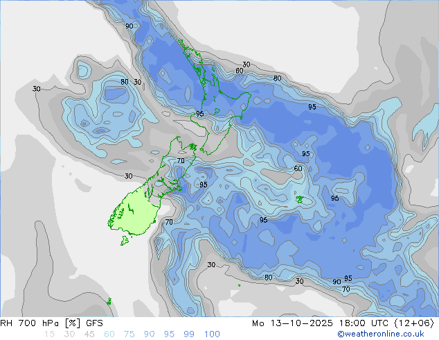The image size is (439, 340).
Task: Click the "RH 700 hPa [%] GFS" map title
Action: tap(51, 323)
